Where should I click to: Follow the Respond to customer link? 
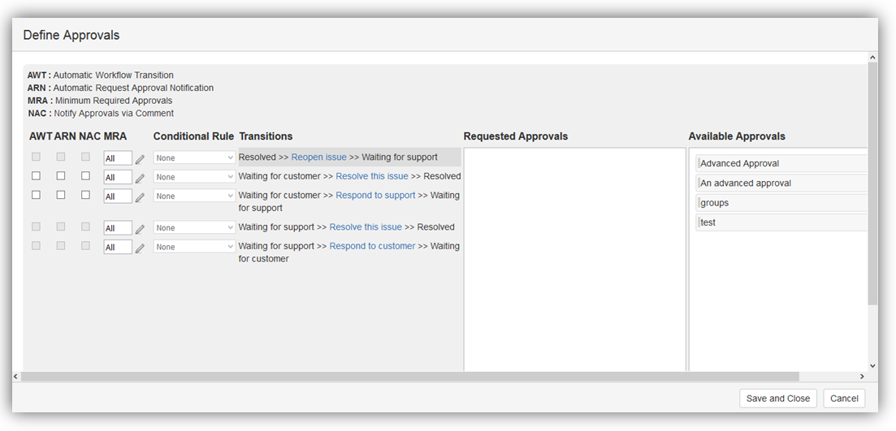pyautogui.click(x=372, y=246)
